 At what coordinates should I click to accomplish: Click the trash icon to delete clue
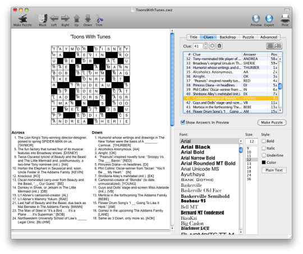coord(219,46)
